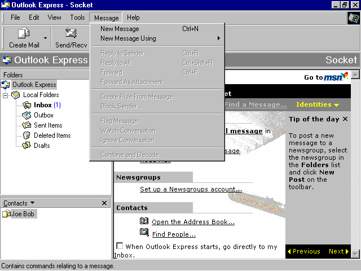Click the status bar message text
The height and width of the screenshot is (271, 361).
click(x=58, y=266)
